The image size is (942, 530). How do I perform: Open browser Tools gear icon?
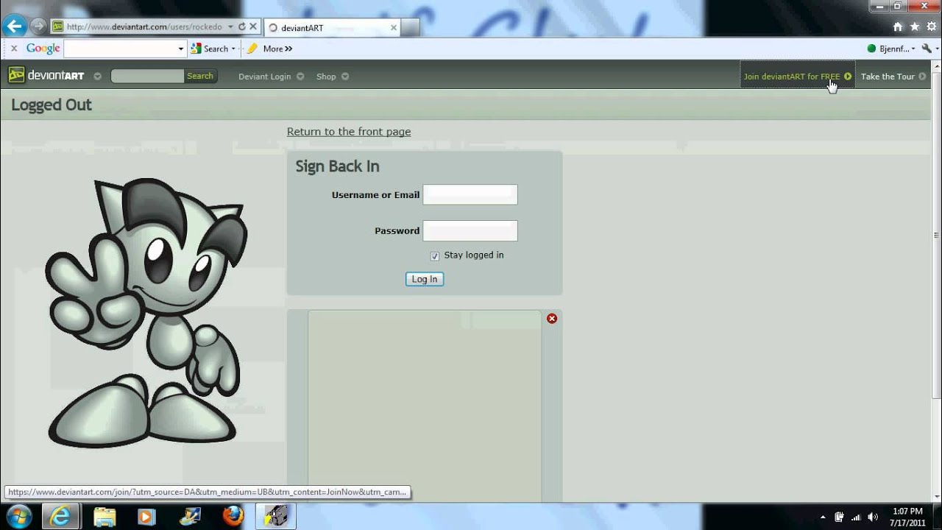pyautogui.click(x=932, y=26)
